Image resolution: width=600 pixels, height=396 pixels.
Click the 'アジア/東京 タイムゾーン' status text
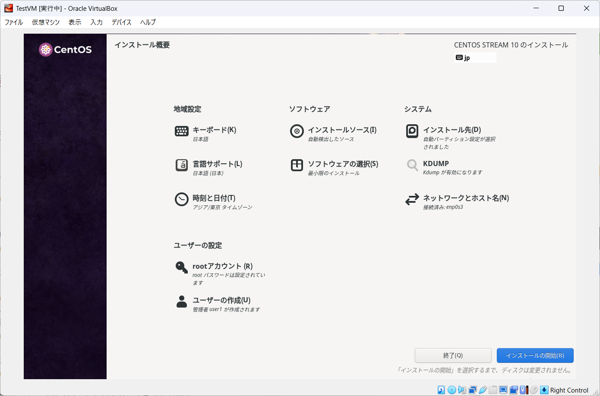[x=222, y=207]
